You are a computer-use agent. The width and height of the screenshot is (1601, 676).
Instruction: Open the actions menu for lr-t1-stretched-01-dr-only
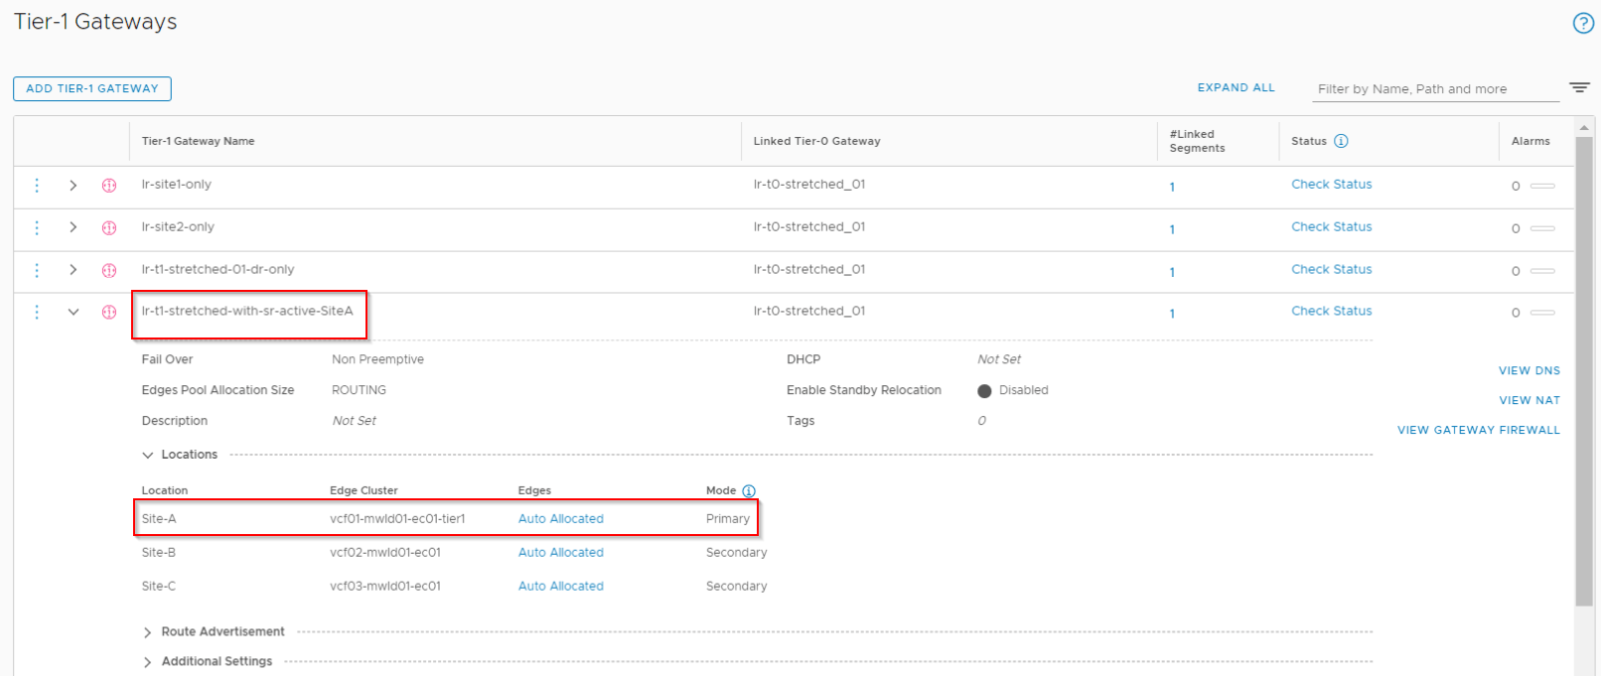(x=37, y=270)
